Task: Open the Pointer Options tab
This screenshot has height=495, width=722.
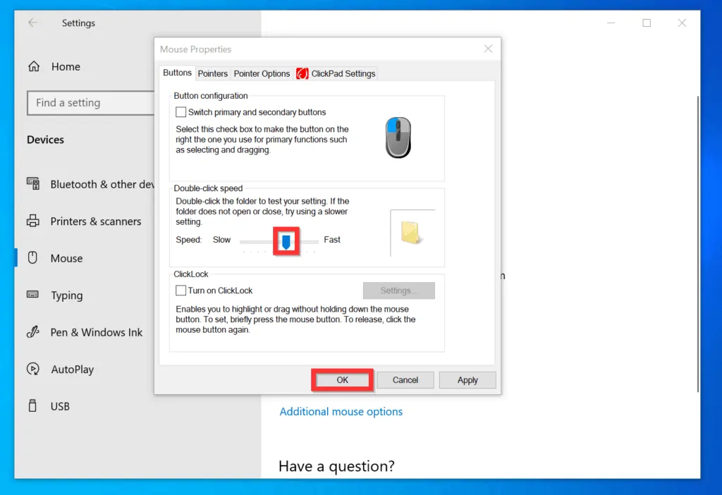Action: (262, 73)
